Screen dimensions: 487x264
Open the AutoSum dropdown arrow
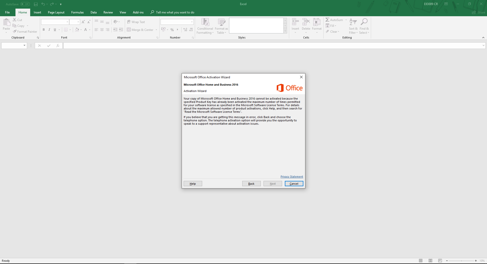(346, 20)
